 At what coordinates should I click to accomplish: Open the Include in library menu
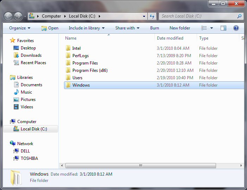tap(87, 28)
